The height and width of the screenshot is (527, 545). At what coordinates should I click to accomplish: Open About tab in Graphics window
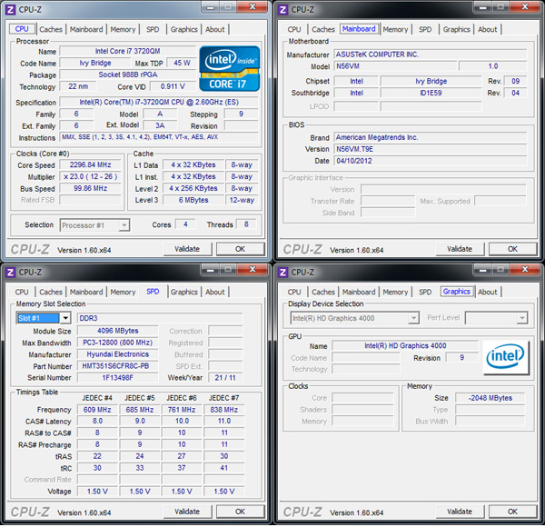pos(487,292)
